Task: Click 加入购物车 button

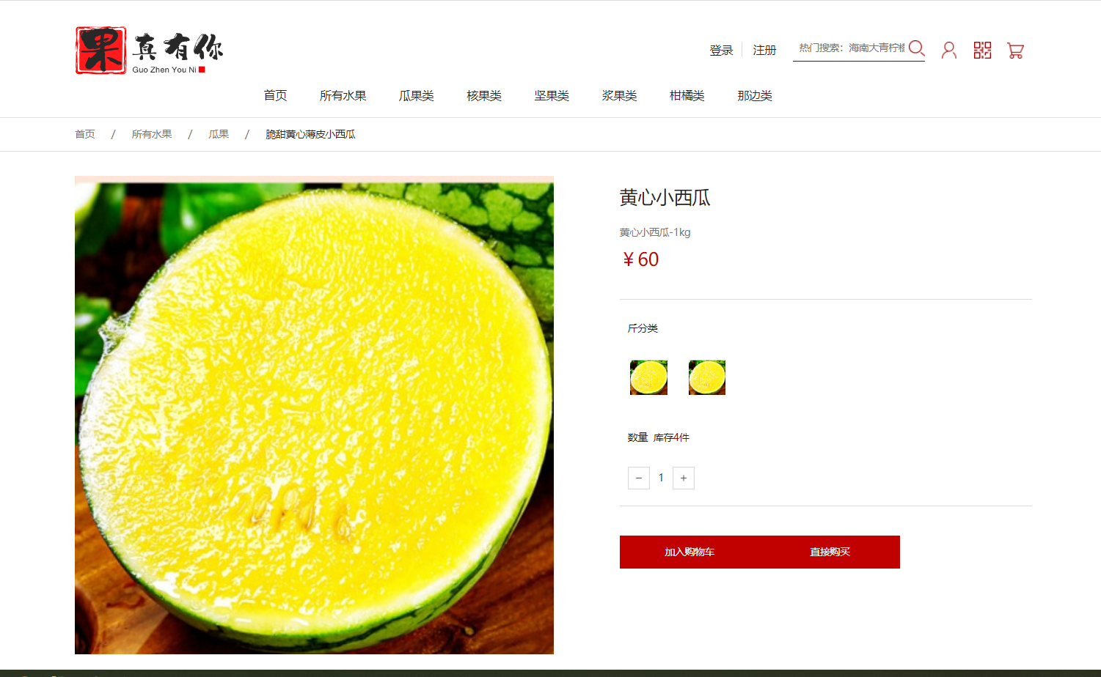Action: coord(690,552)
